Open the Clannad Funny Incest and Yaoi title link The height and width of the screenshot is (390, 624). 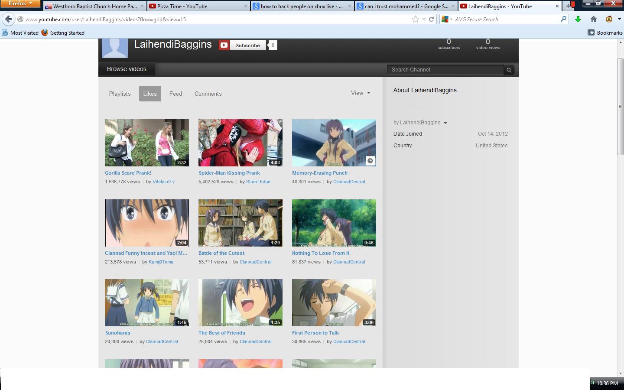click(146, 253)
